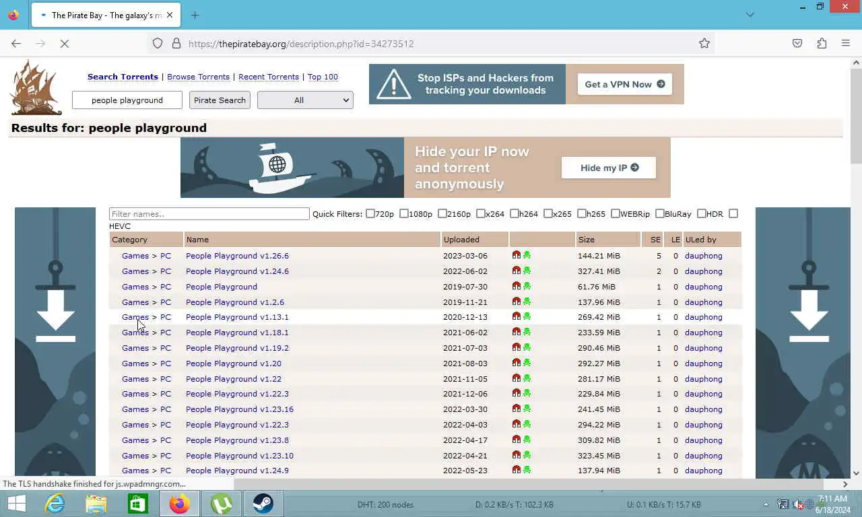This screenshot has height=517, width=862.
Task: Open Recent Torrents link
Action: [269, 77]
